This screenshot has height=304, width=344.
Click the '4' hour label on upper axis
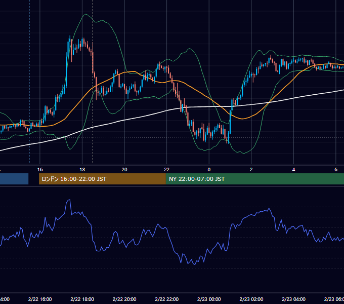point(293,170)
